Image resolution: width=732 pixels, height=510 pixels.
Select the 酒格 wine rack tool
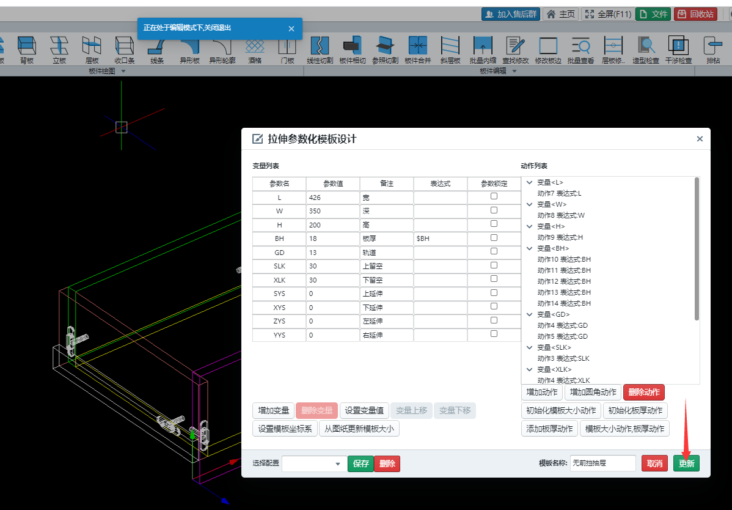pyautogui.click(x=254, y=49)
